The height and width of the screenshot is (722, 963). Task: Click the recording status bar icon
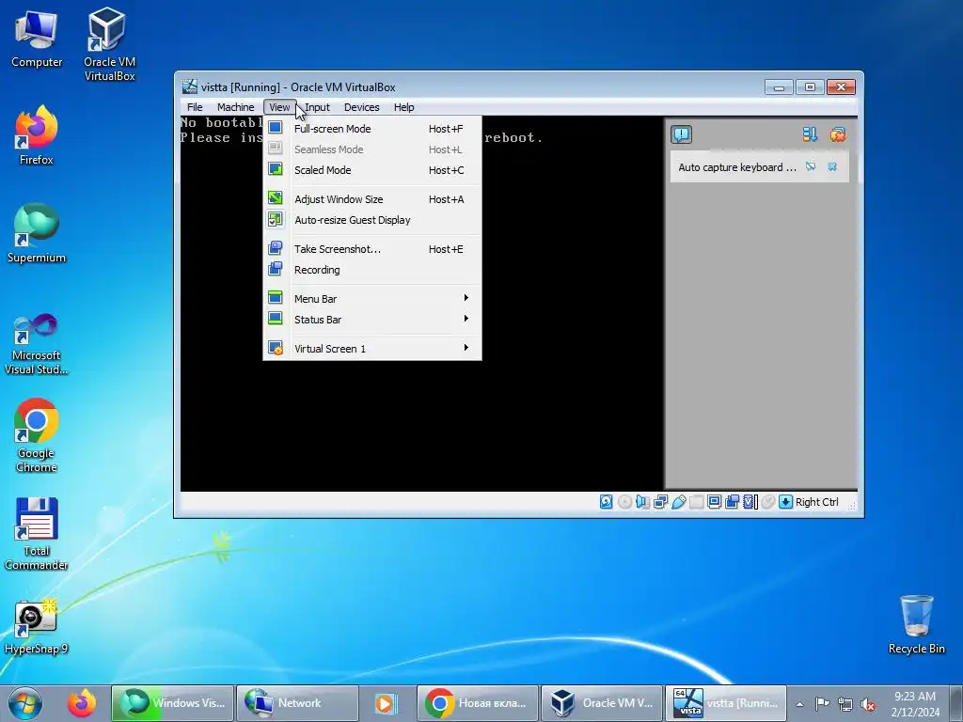(732, 502)
